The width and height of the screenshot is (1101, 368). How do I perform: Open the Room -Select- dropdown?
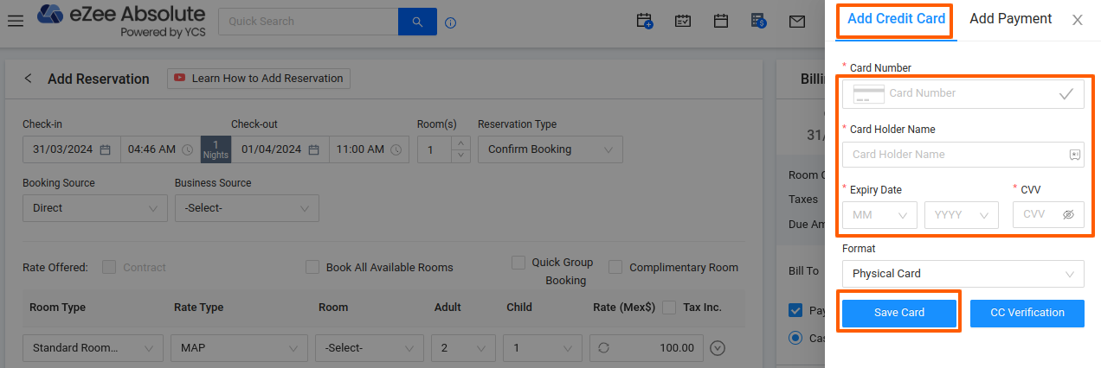point(370,348)
